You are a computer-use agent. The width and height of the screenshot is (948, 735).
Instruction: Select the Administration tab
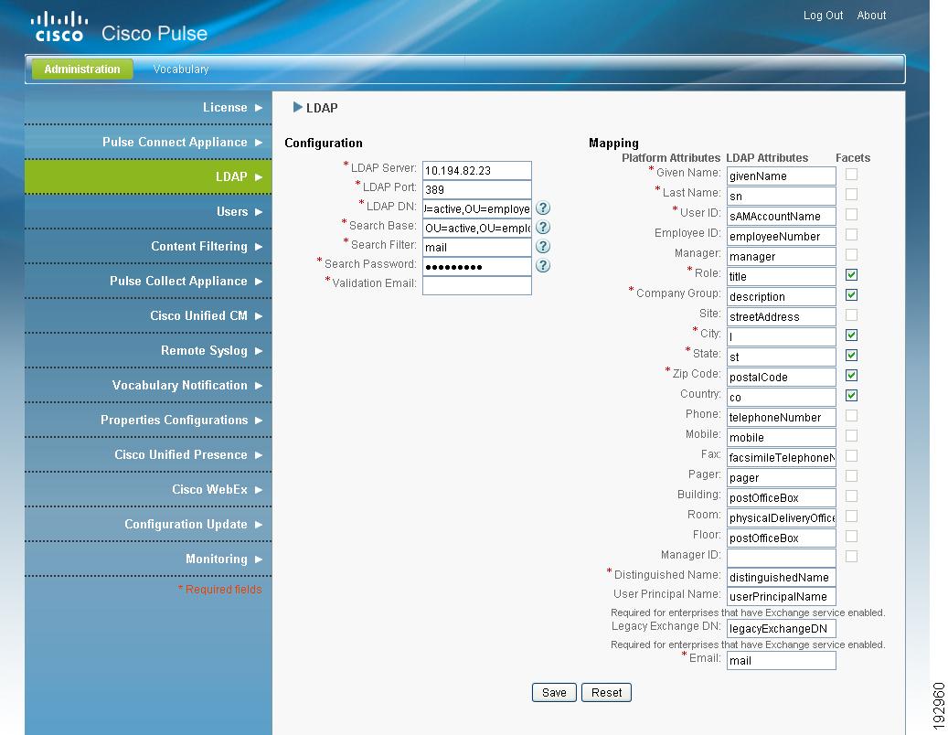click(81, 69)
